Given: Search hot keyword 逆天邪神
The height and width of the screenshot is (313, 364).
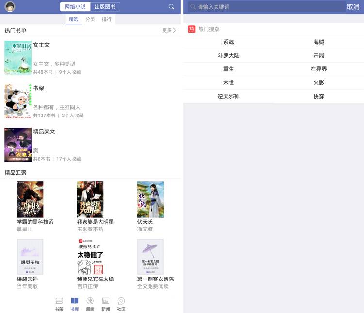Looking at the screenshot, I should coord(229,96).
